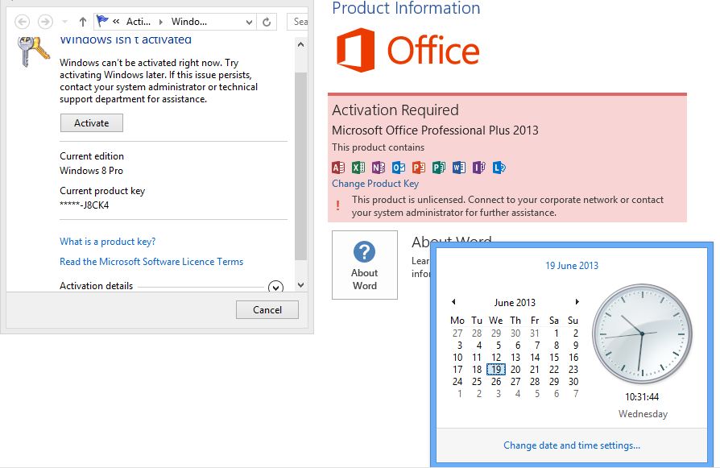Image resolution: width=720 pixels, height=468 pixels.
Task: Navigate up one level arrow
Action: pos(83,22)
